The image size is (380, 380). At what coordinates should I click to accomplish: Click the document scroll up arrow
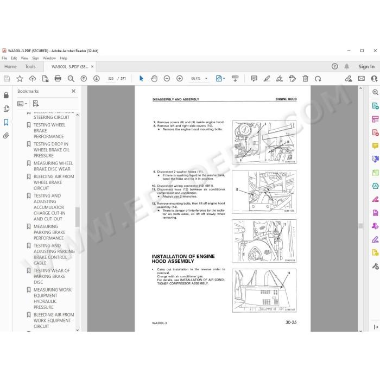point(360,88)
